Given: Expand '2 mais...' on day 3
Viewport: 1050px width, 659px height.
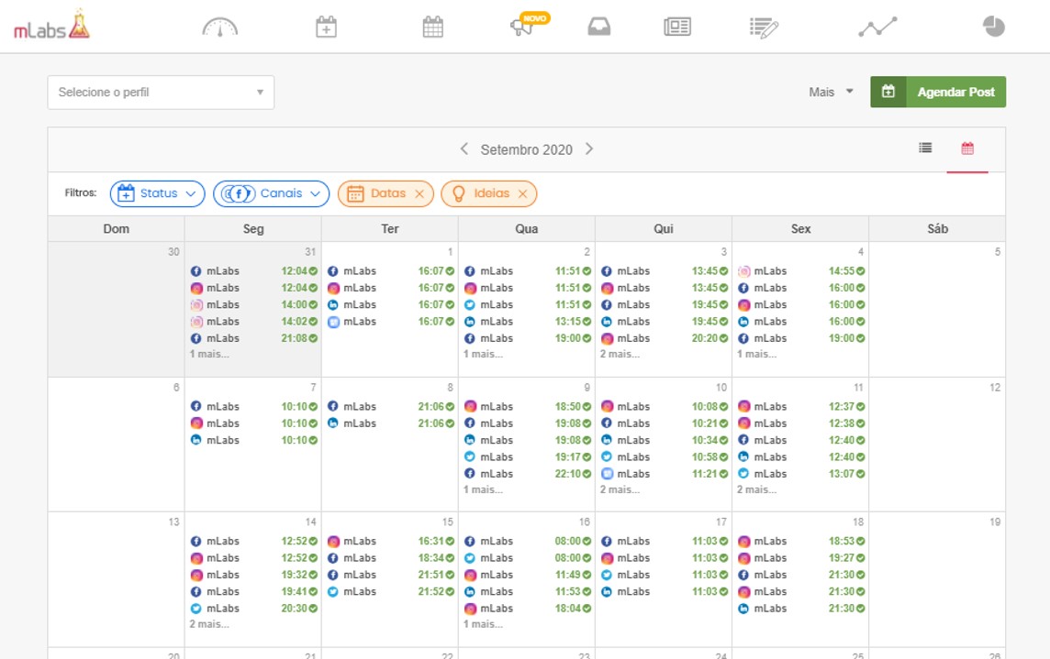Looking at the screenshot, I should click(620, 354).
